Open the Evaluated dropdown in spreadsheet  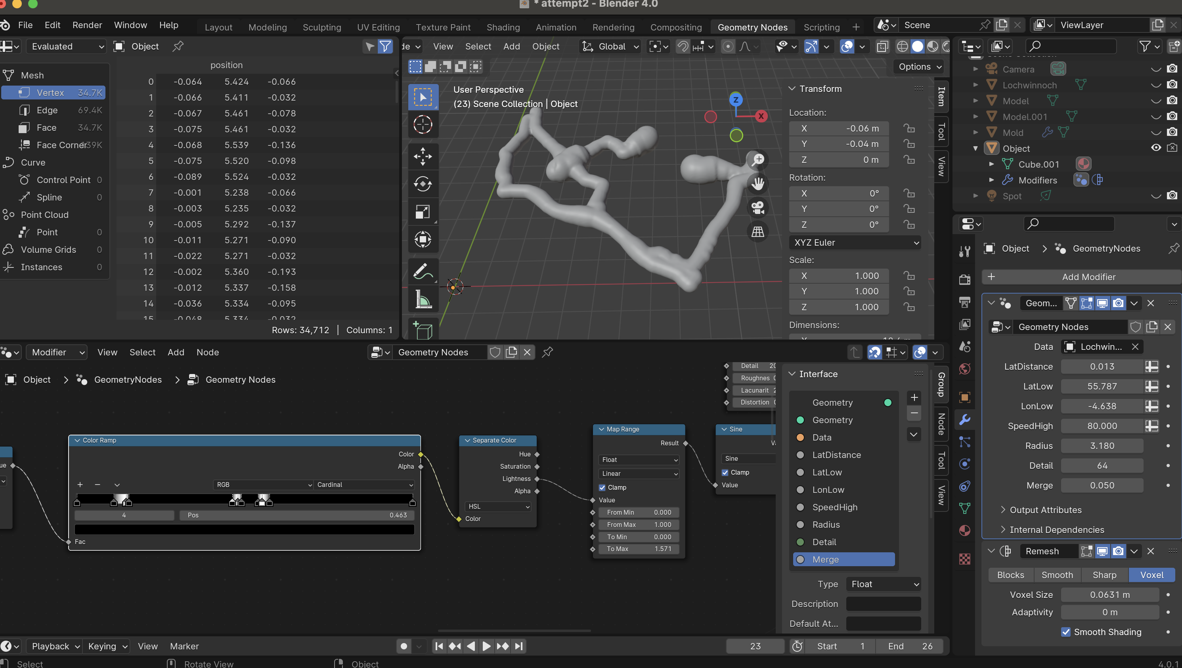click(x=67, y=46)
